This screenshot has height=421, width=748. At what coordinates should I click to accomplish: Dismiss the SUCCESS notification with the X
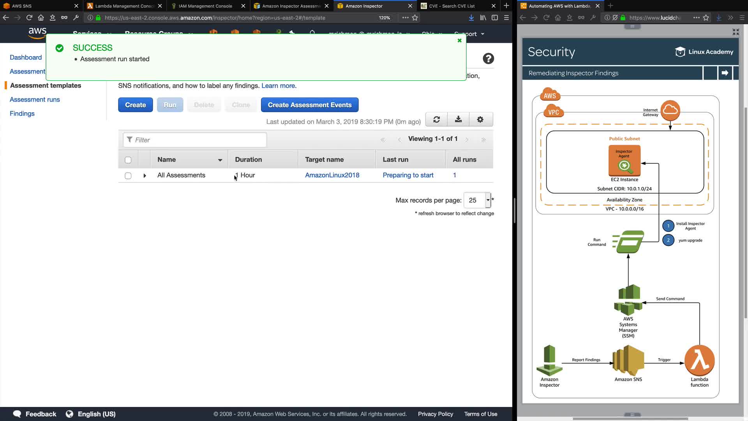[459, 41]
